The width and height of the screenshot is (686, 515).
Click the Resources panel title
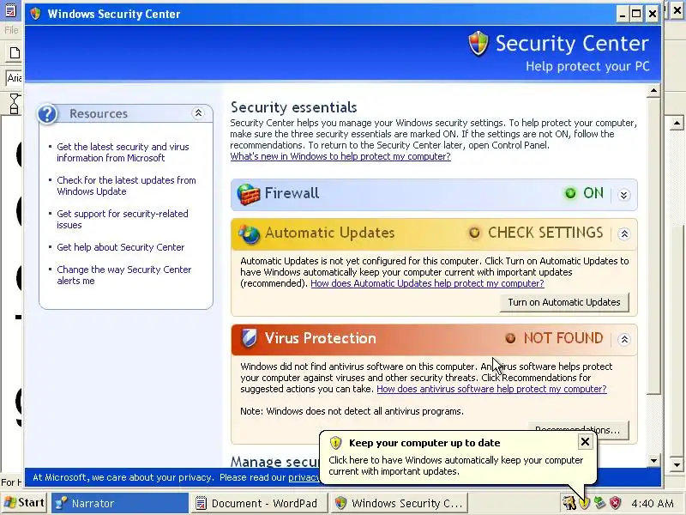coord(99,114)
